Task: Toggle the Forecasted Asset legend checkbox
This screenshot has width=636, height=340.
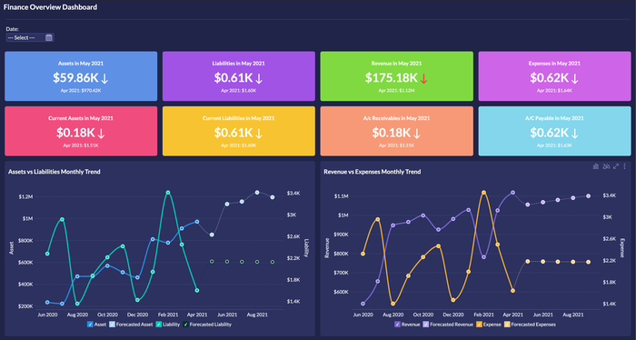Action: click(x=112, y=325)
